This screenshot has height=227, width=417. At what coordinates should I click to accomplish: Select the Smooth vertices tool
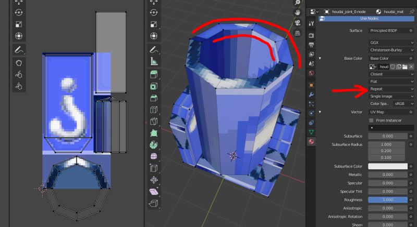click(154, 156)
